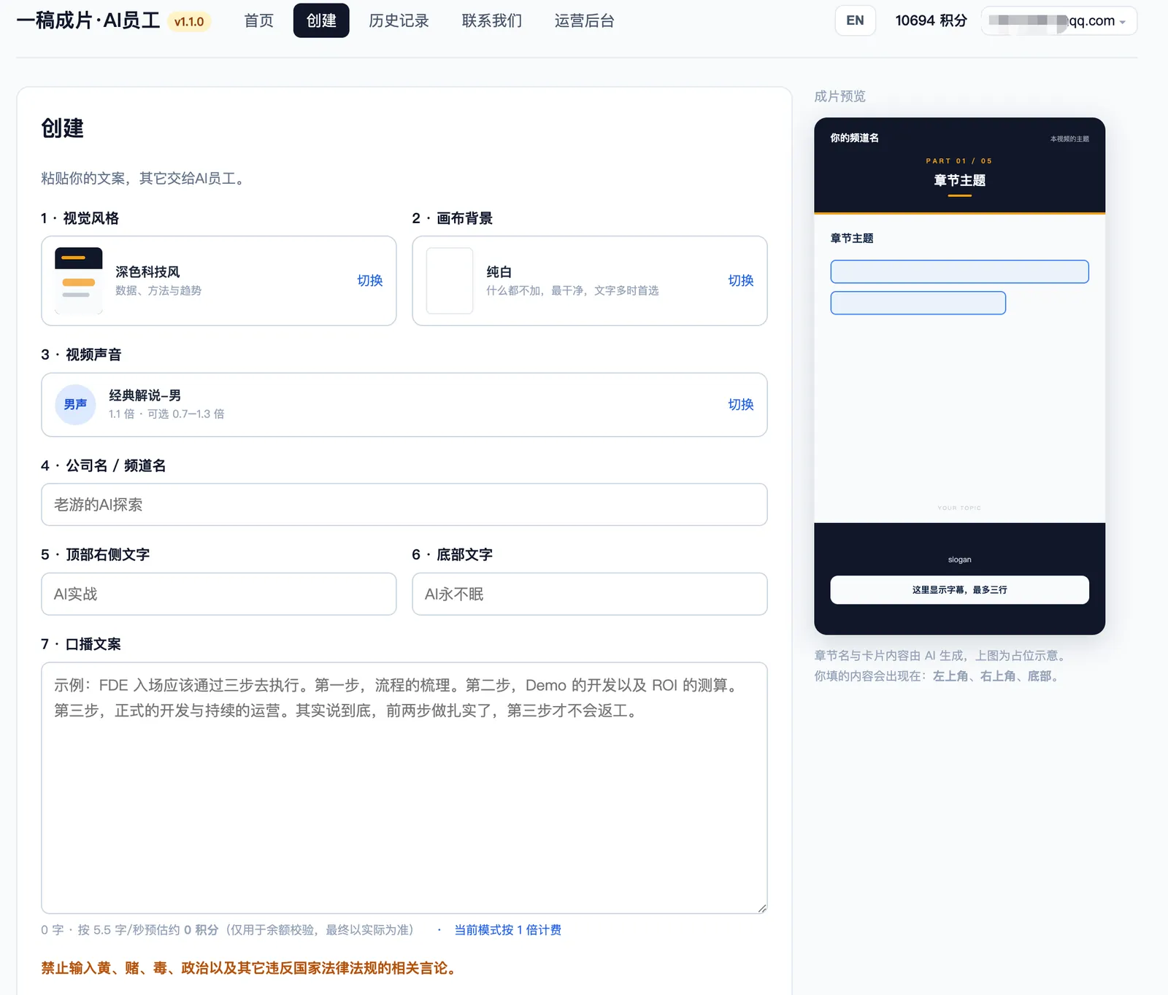Click the 成片预览 panel label
The height and width of the screenshot is (995, 1168).
pos(840,96)
